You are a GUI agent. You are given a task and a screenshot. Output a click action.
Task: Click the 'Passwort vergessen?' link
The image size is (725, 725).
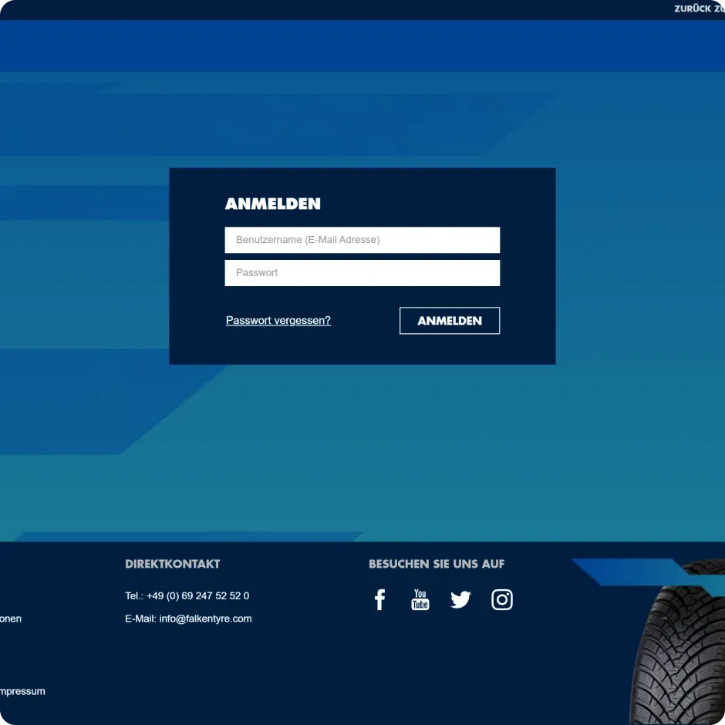click(x=278, y=321)
